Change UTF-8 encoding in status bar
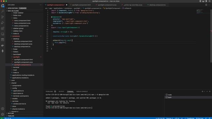This screenshot has height=119, width=212. click(x=177, y=118)
